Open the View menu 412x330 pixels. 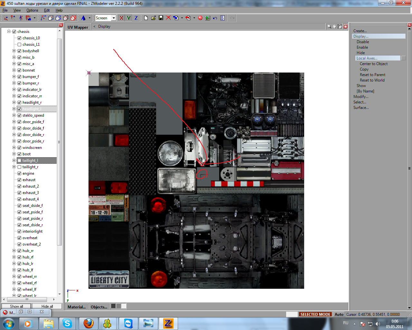pos(17,10)
